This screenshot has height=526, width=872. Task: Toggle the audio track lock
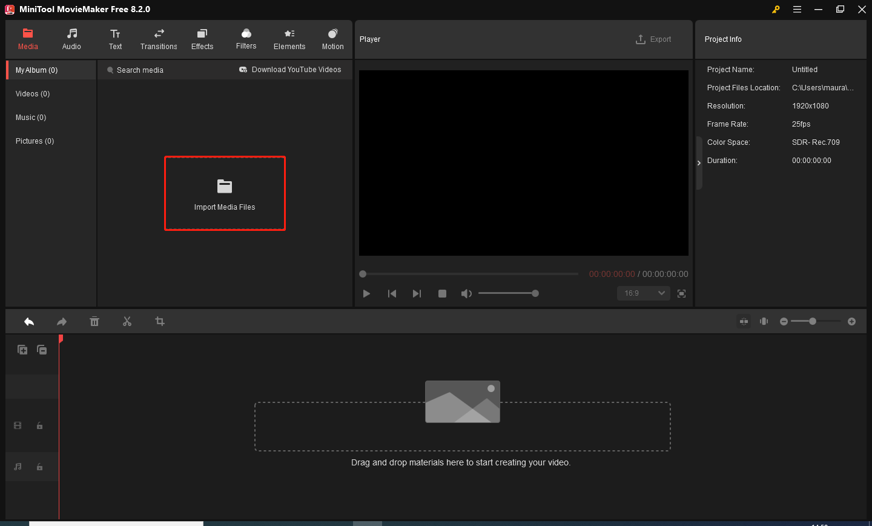click(39, 467)
